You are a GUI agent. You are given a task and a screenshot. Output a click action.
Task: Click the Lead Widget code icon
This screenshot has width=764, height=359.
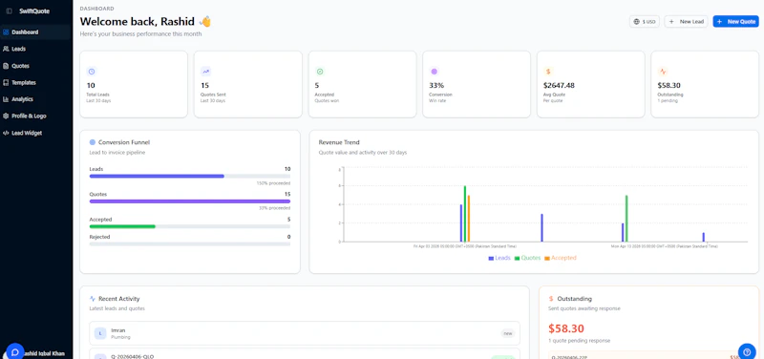(6, 133)
